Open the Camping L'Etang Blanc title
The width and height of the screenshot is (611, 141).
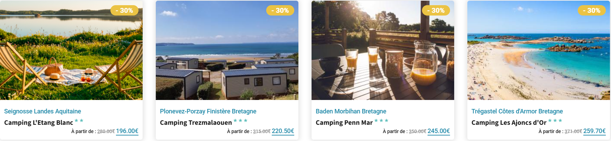tap(38, 123)
